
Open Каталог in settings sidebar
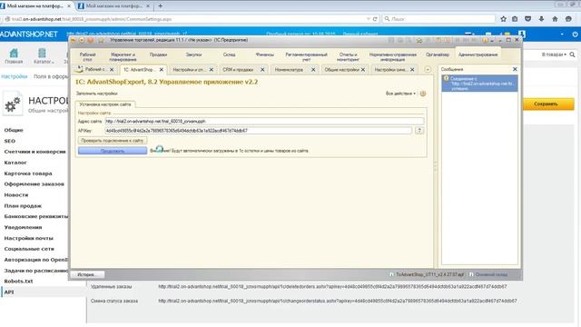click(15, 163)
